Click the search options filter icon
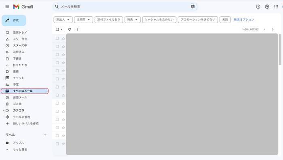This screenshot has width=283, height=160. click(x=192, y=7)
